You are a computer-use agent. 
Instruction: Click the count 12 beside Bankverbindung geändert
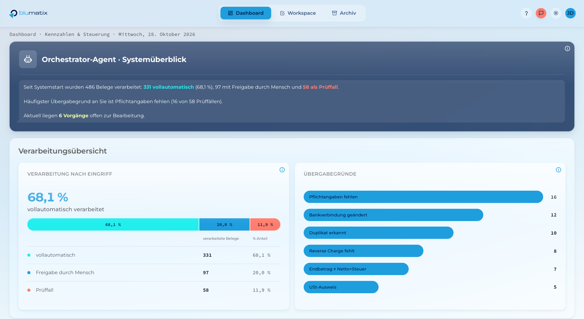pos(554,215)
